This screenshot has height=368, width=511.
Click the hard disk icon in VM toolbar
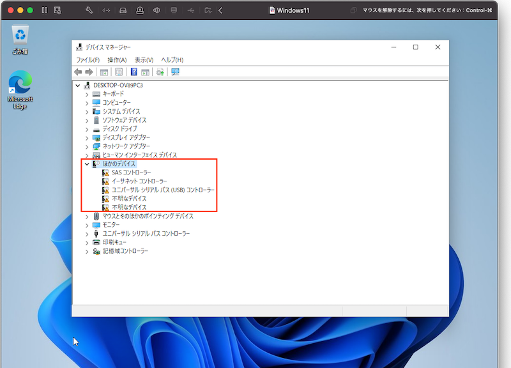coord(123,10)
